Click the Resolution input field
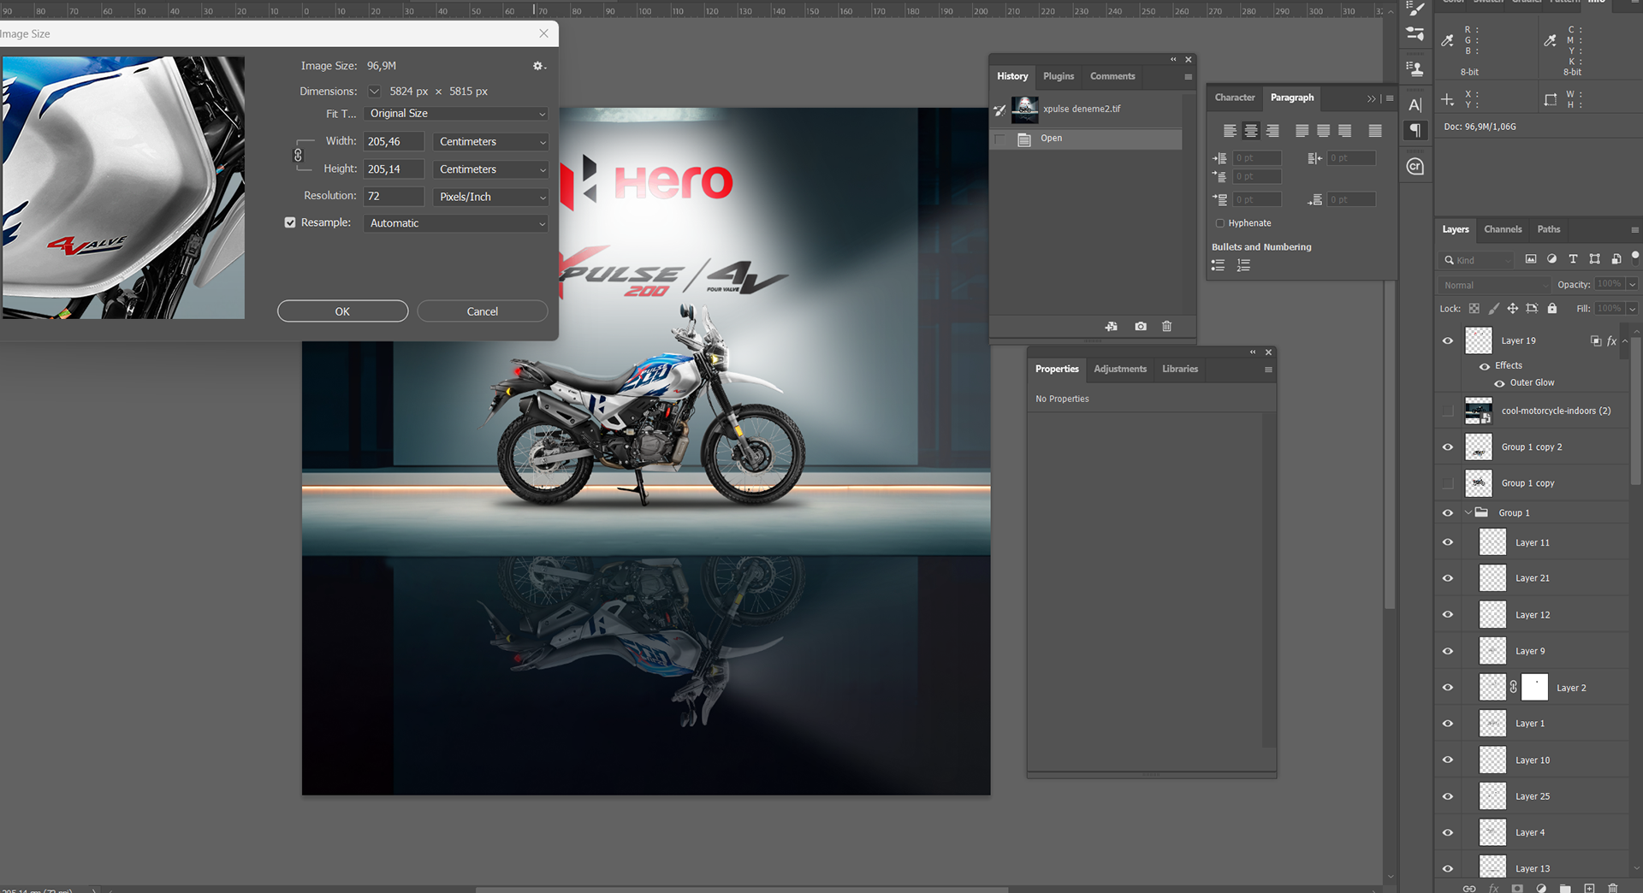1643x893 pixels. (x=394, y=197)
